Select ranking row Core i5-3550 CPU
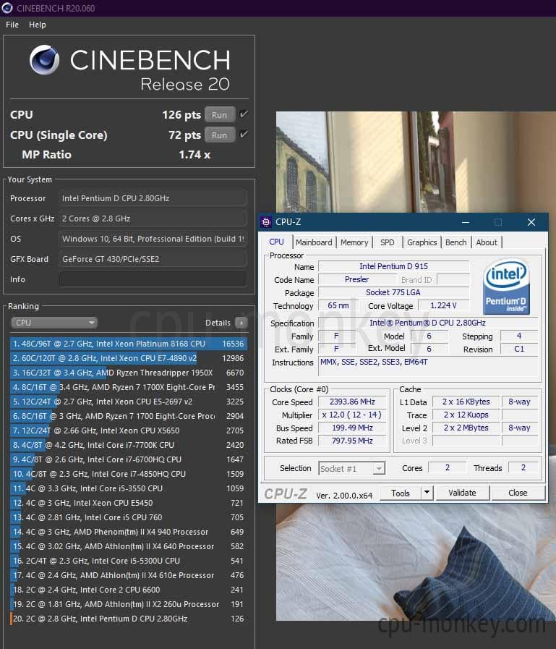556x649 pixels. tap(129, 488)
